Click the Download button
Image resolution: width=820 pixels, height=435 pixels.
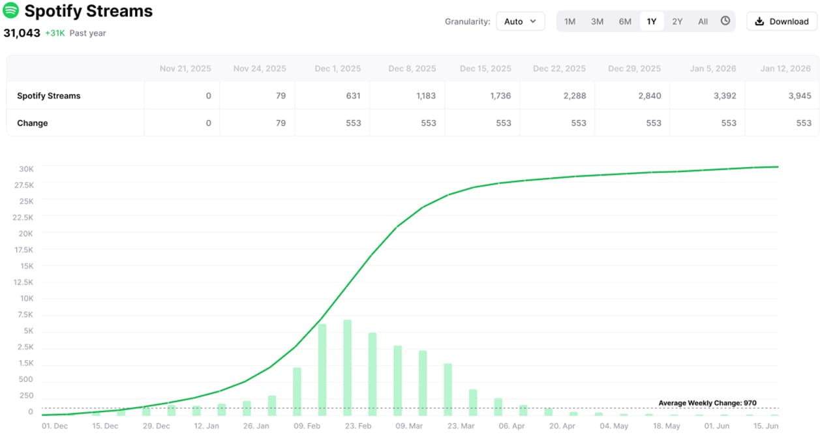(x=782, y=22)
